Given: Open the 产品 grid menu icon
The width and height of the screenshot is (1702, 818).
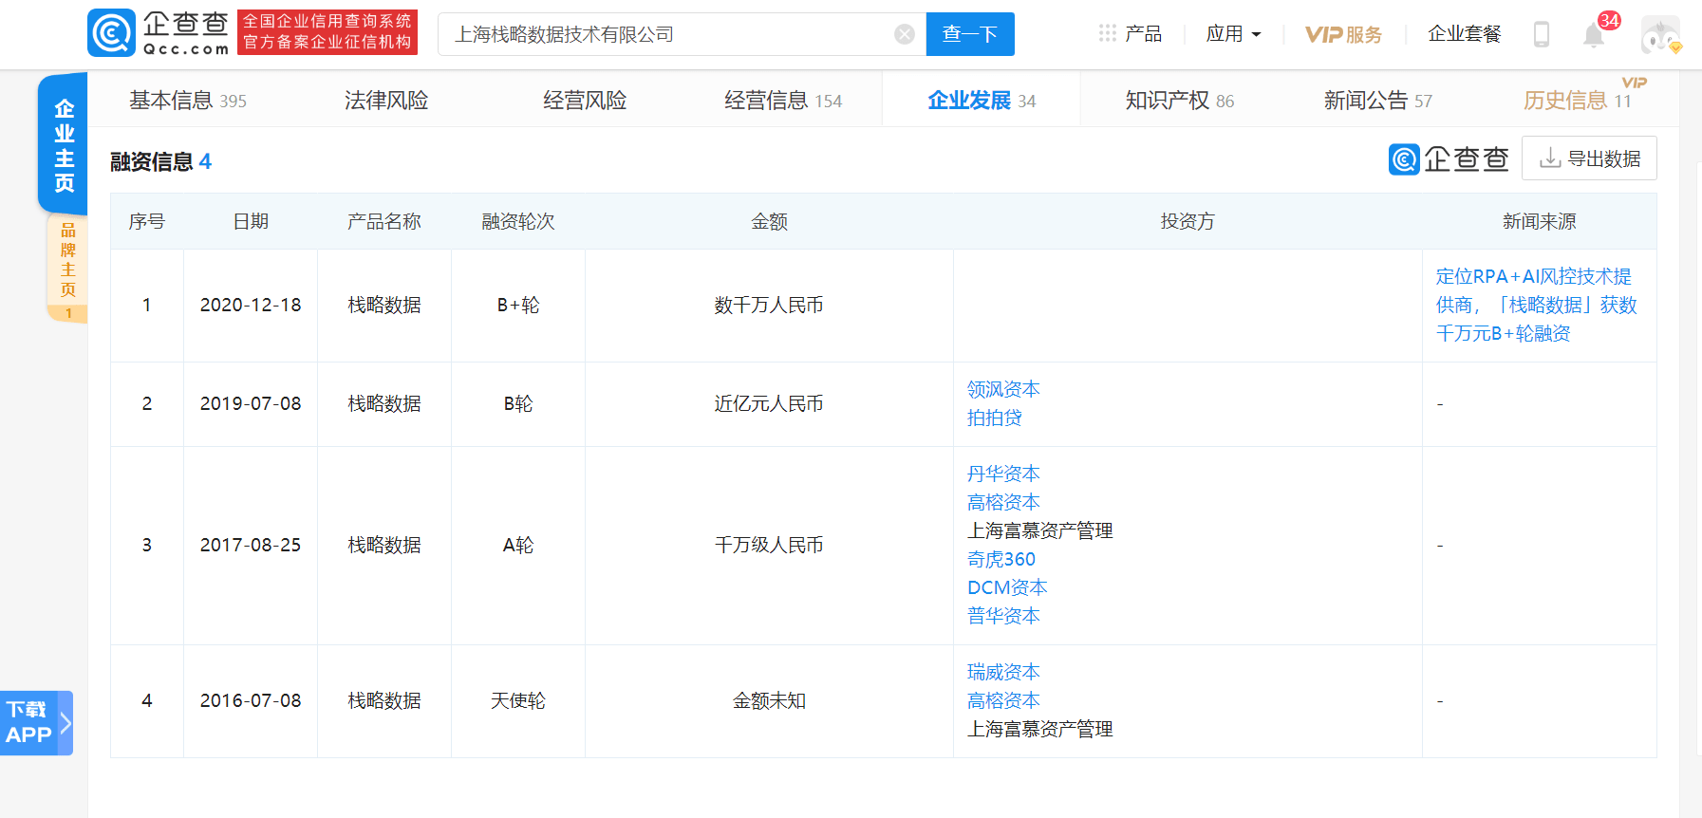Looking at the screenshot, I should [x=1108, y=33].
